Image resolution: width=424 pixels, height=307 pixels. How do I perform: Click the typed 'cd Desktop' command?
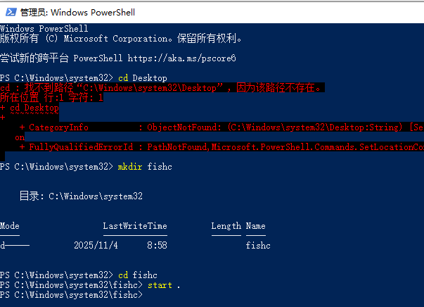(x=143, y=77)
